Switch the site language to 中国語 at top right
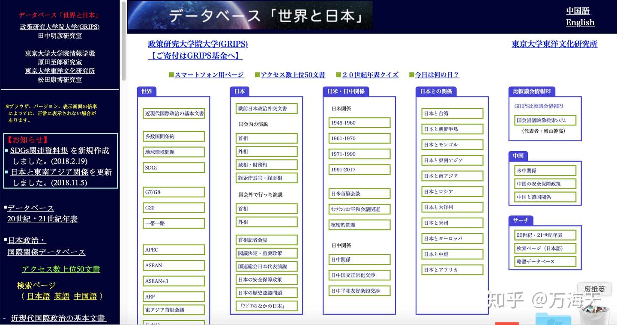This screenshot has height=325, width=617. pyautogui.click(x=578, y=11)
